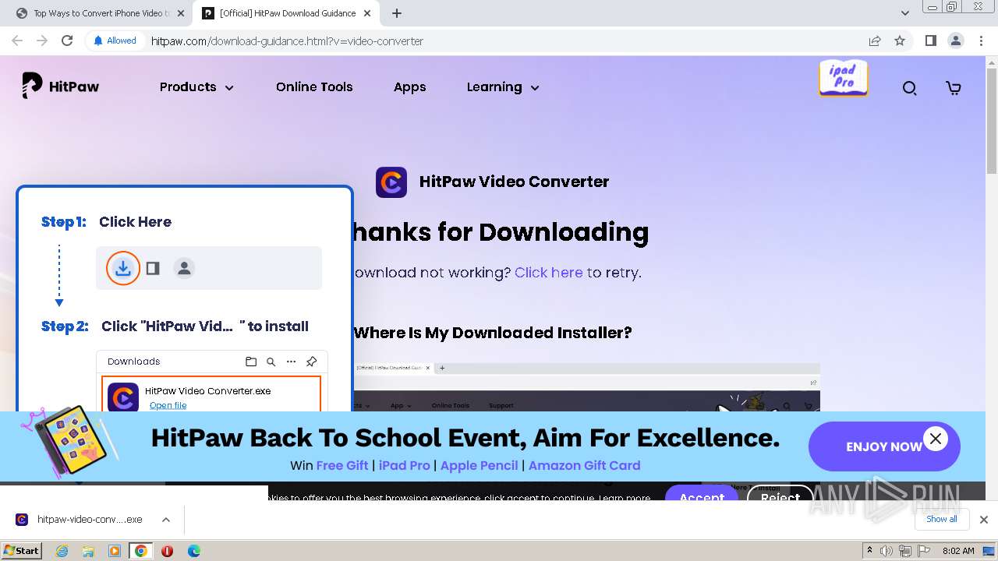Open Windows Media Player from taskbar
This screenshot has height=561, width=998.
click(115, 551)
